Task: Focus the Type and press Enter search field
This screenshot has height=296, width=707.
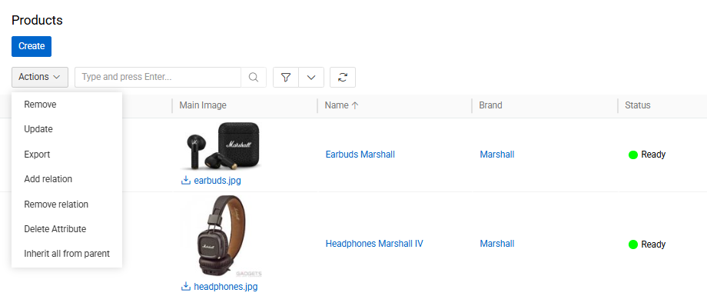Action: 158,77
